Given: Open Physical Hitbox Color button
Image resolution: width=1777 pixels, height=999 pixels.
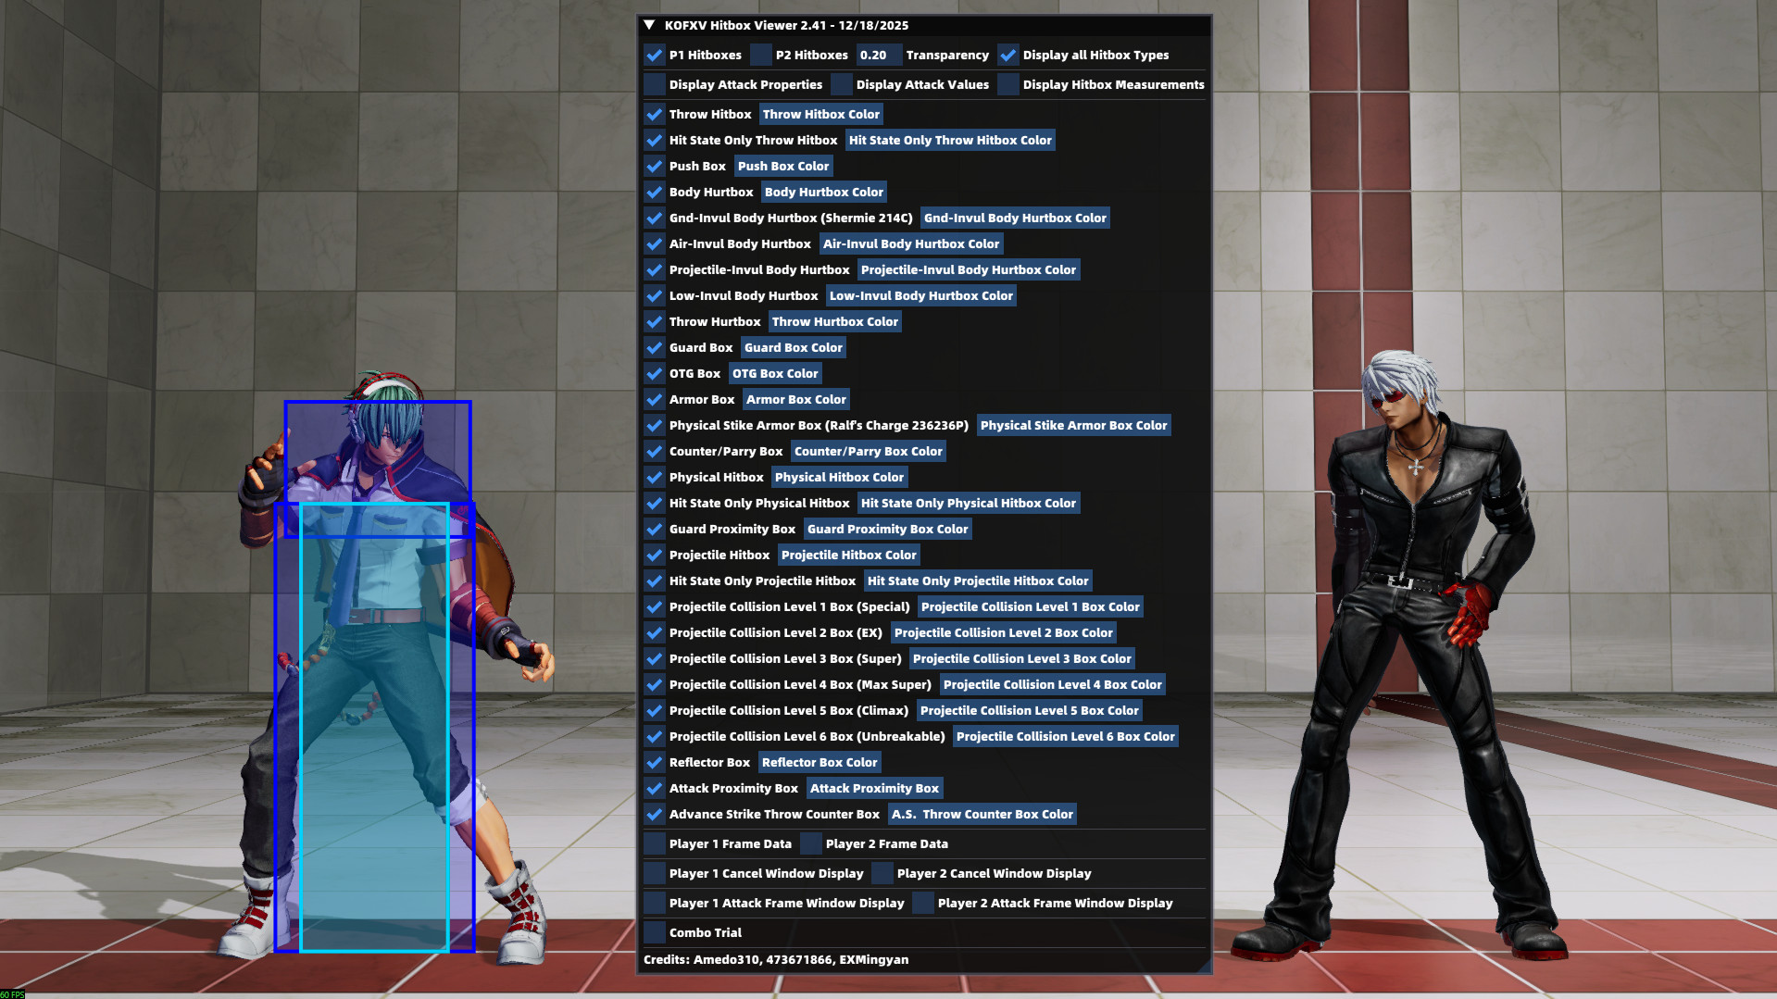Looking at the screenshot, I should point(839,477).
